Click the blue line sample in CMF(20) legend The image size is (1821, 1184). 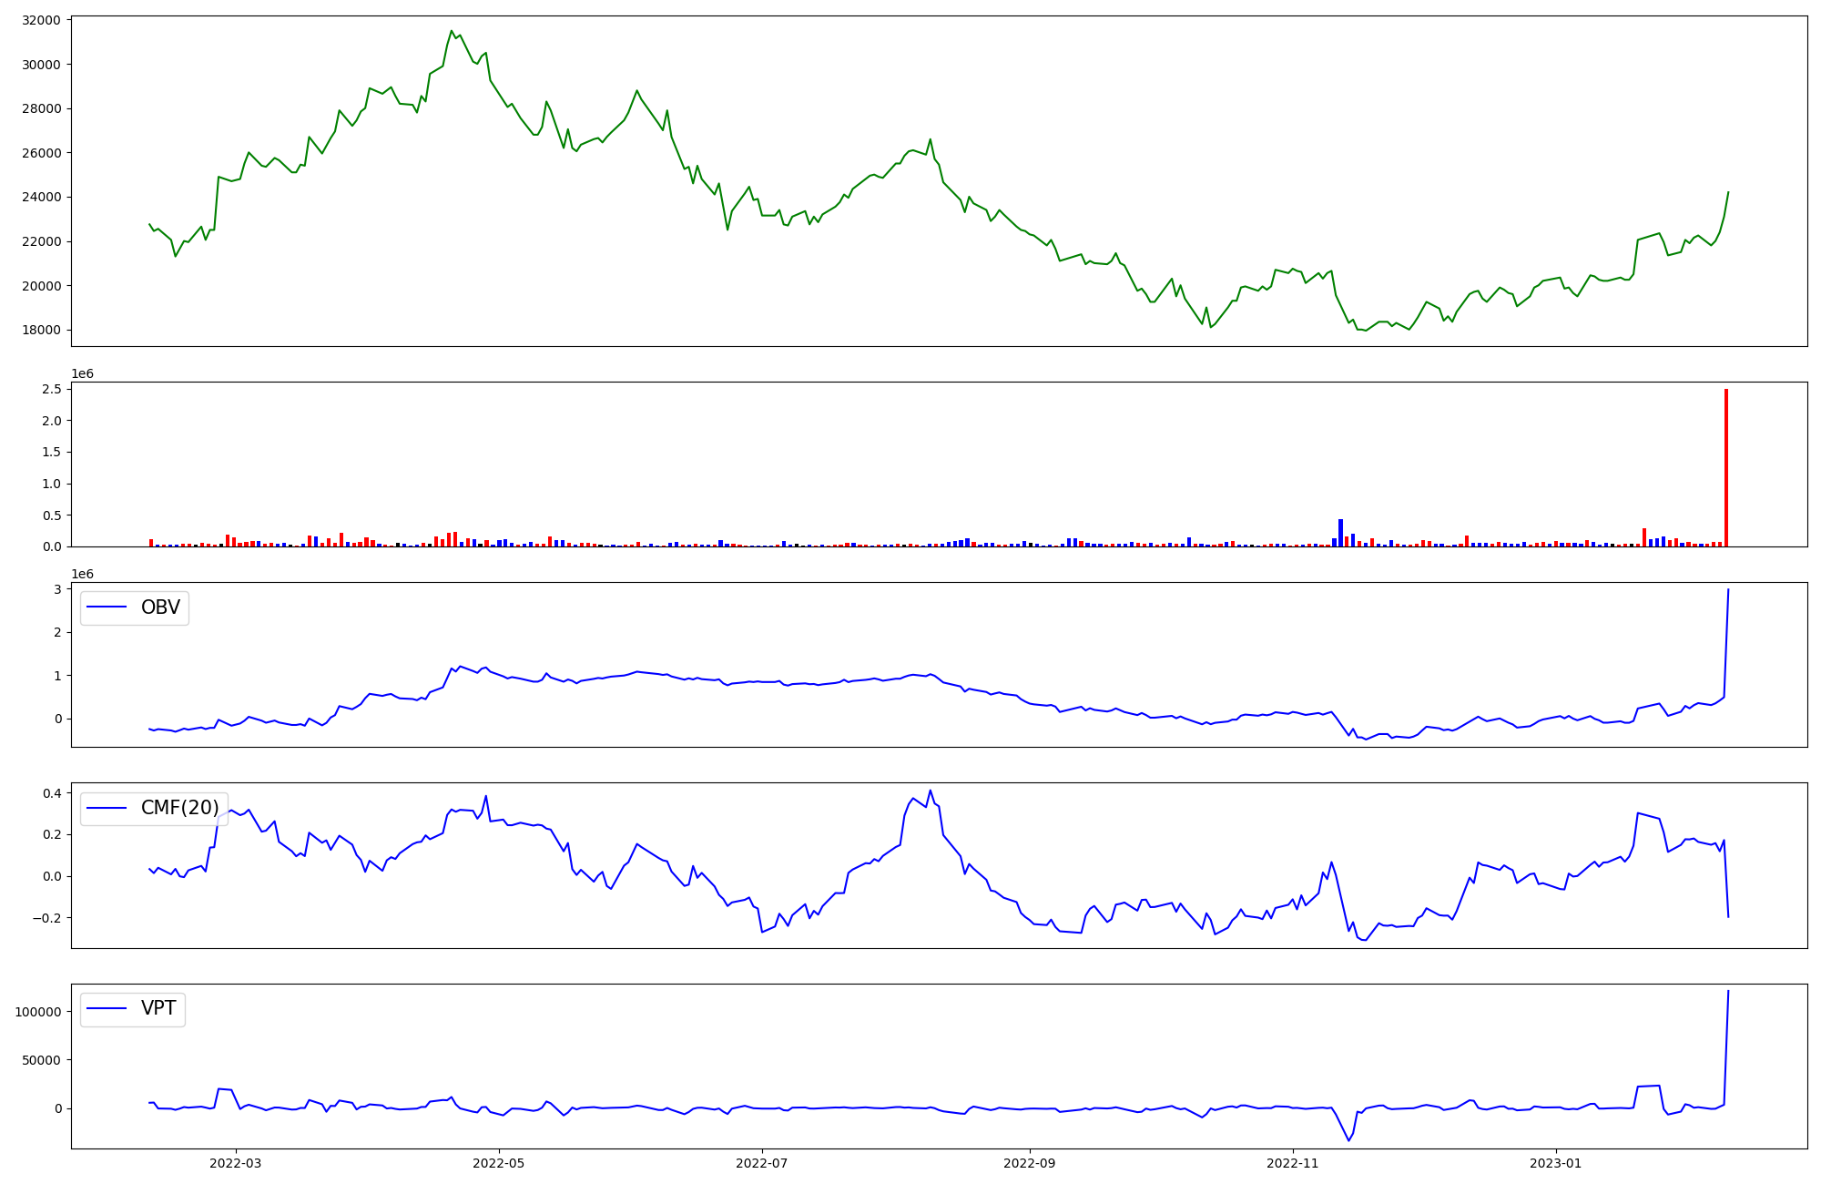[107, 808]
